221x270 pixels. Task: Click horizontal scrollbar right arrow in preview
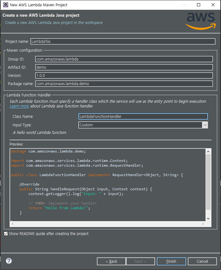tap(203, 224)
